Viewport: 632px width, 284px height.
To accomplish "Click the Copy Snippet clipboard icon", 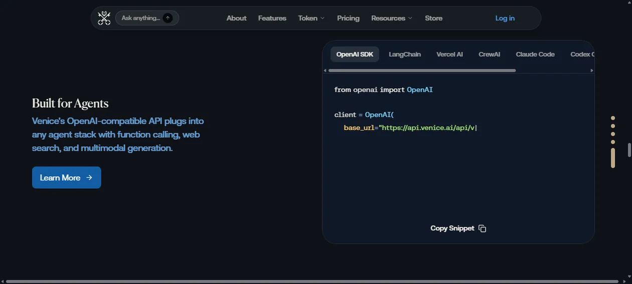I will click(x=483, y=228).
